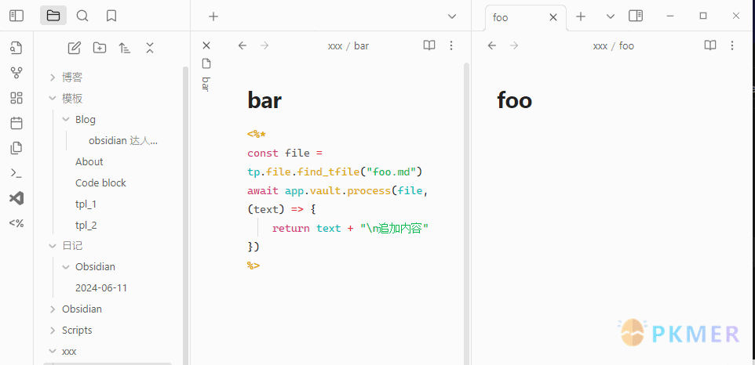
Task: Open today's daily note calendar icon
Action: point(16,123)
